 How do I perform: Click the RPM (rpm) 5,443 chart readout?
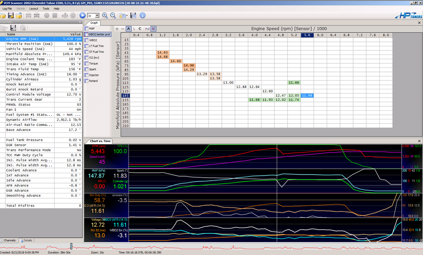click(97, 150)
